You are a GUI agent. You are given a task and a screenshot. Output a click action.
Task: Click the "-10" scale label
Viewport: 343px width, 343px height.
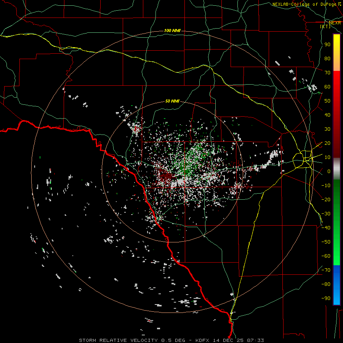click(x=326, y=186)
